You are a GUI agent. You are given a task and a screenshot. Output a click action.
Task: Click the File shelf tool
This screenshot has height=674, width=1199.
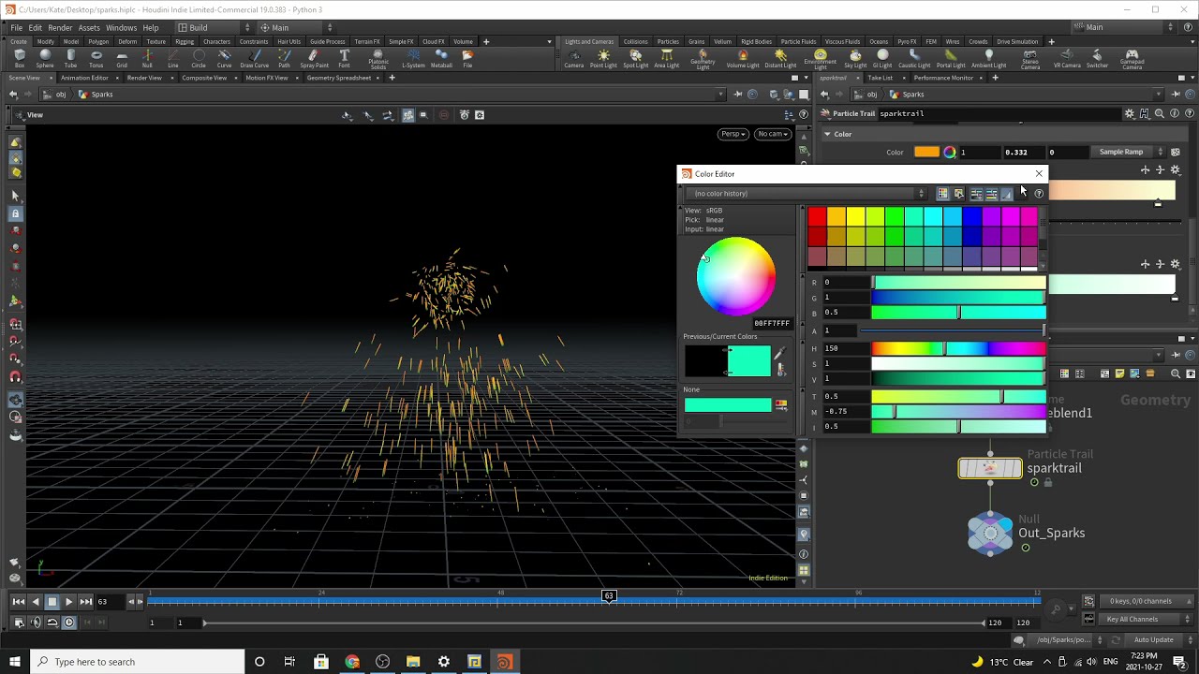(467, 59)
